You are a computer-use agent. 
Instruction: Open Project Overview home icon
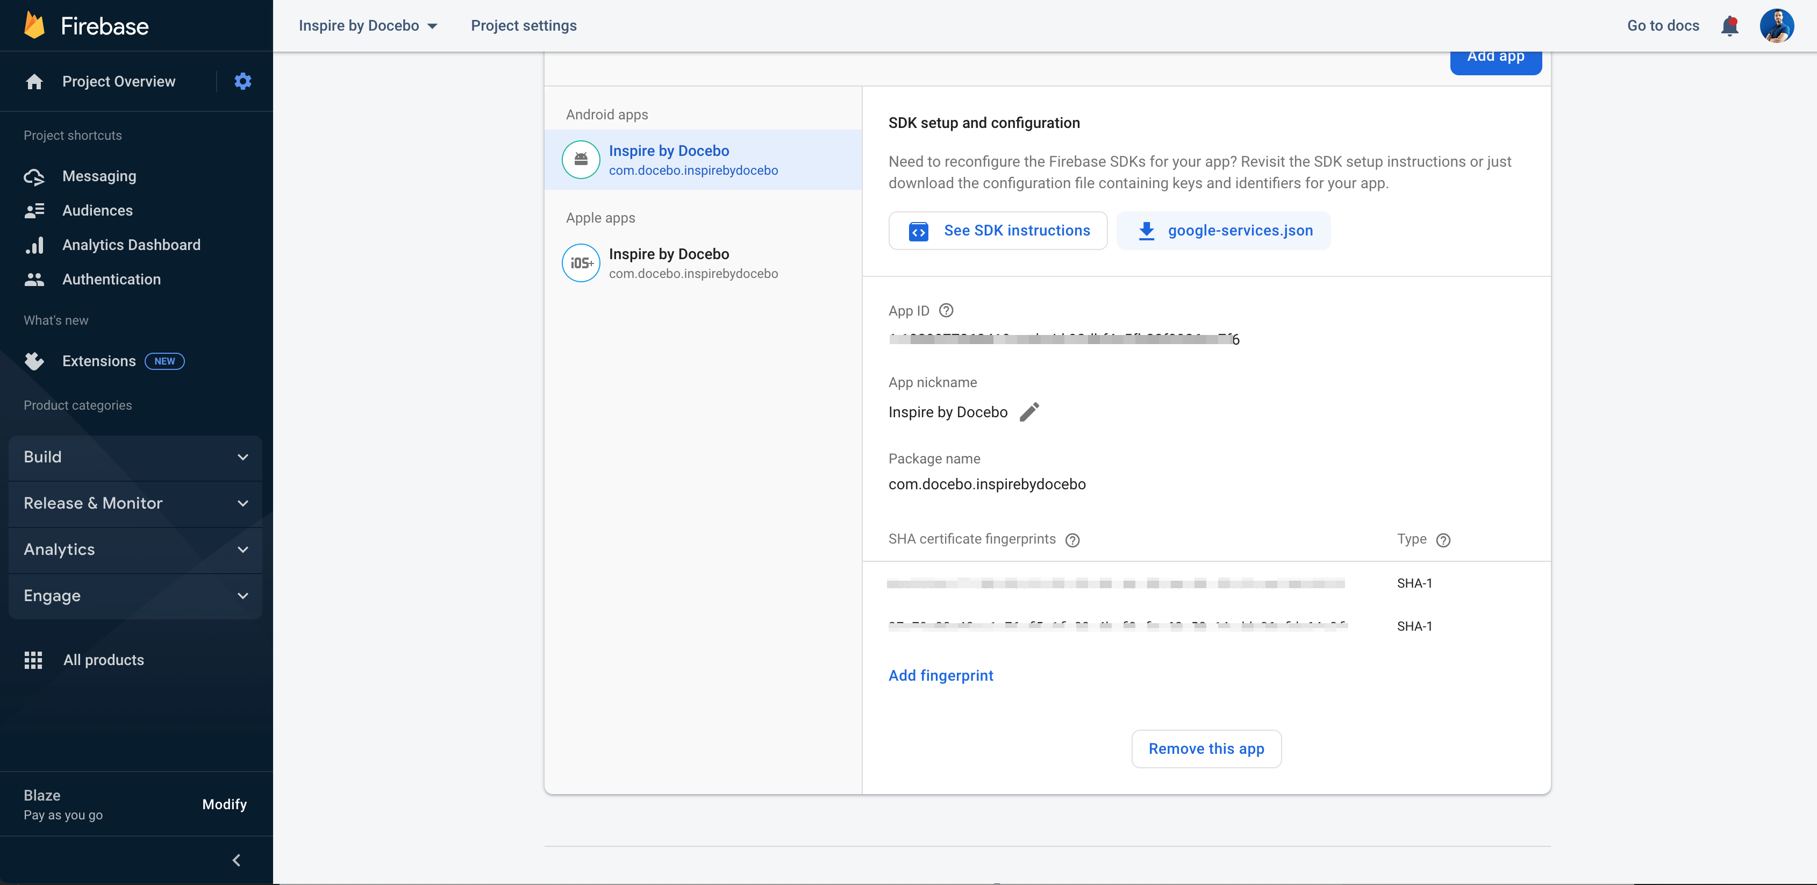click(34, 82)
